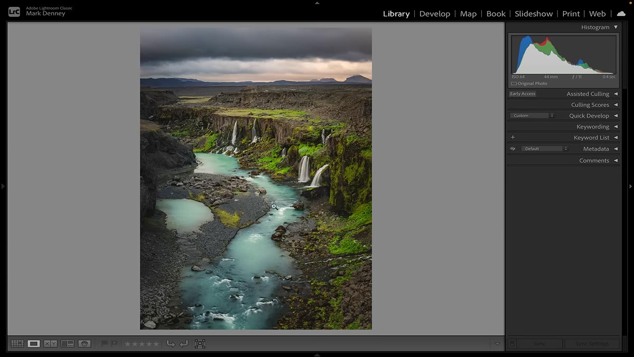Click the ISO 64 readout

click(x=518, y=77)
